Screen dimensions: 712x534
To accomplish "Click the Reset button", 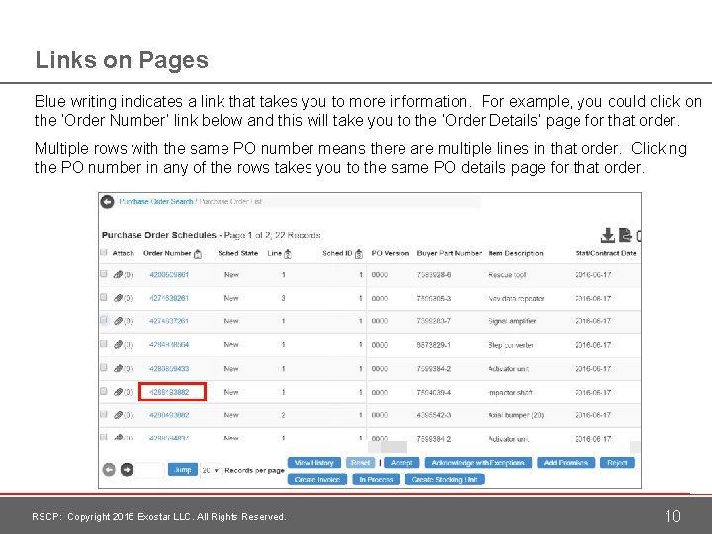I will pyautogui.click(x=361, y=462).
